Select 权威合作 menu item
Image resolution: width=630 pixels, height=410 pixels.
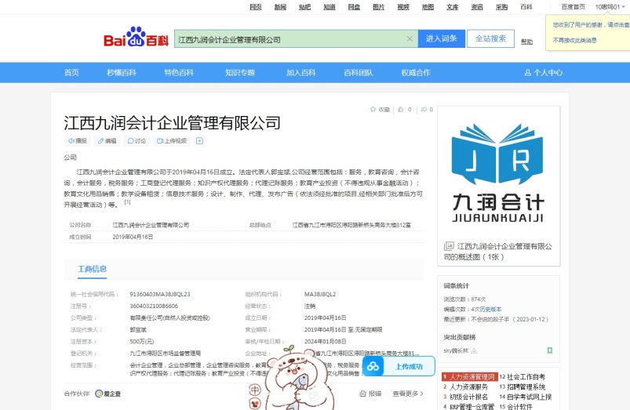(416, 73)
